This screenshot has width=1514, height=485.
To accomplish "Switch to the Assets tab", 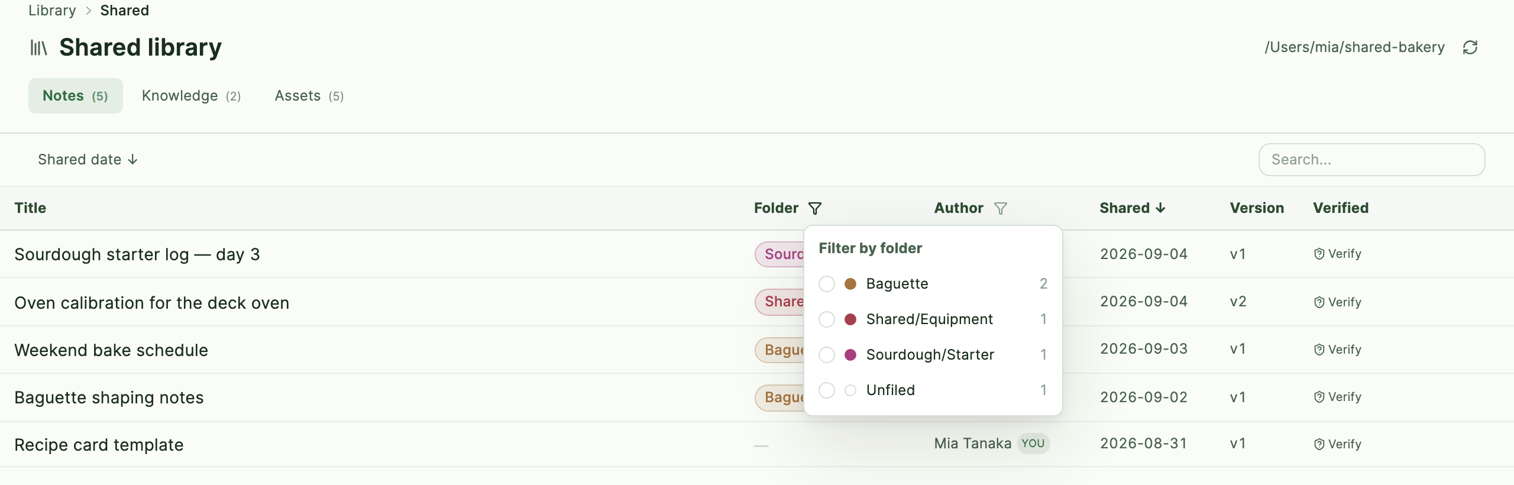I will click(x=309, y=96).
